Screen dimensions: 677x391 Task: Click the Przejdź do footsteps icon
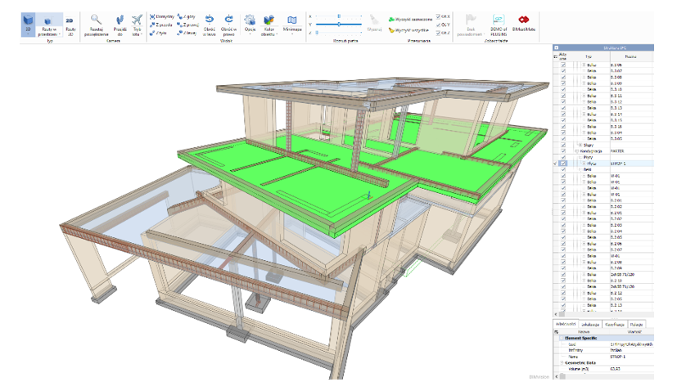120,22
